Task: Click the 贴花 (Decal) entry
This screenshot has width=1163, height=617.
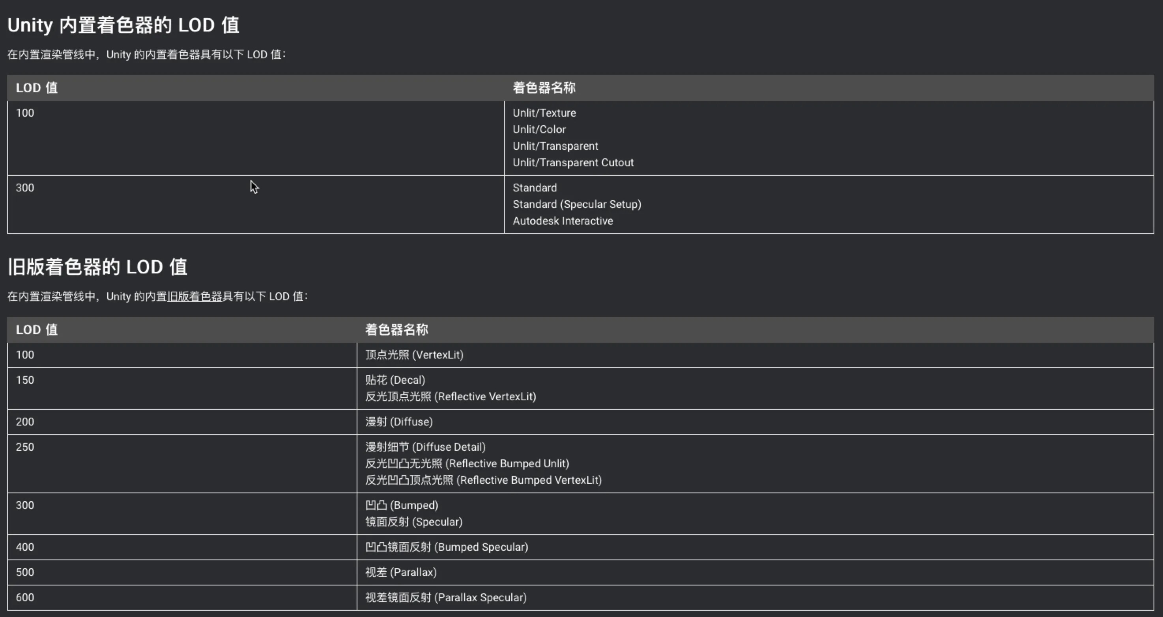Action: tap(395, 380)
